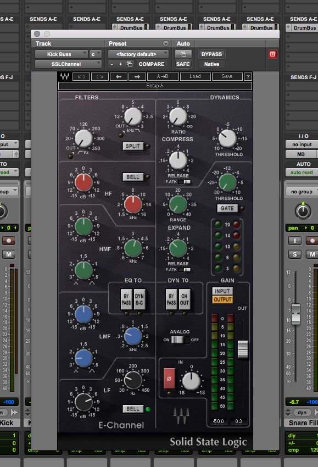Click the green HMF gain knob
The image size is (318, 467).
coord(83,226)
